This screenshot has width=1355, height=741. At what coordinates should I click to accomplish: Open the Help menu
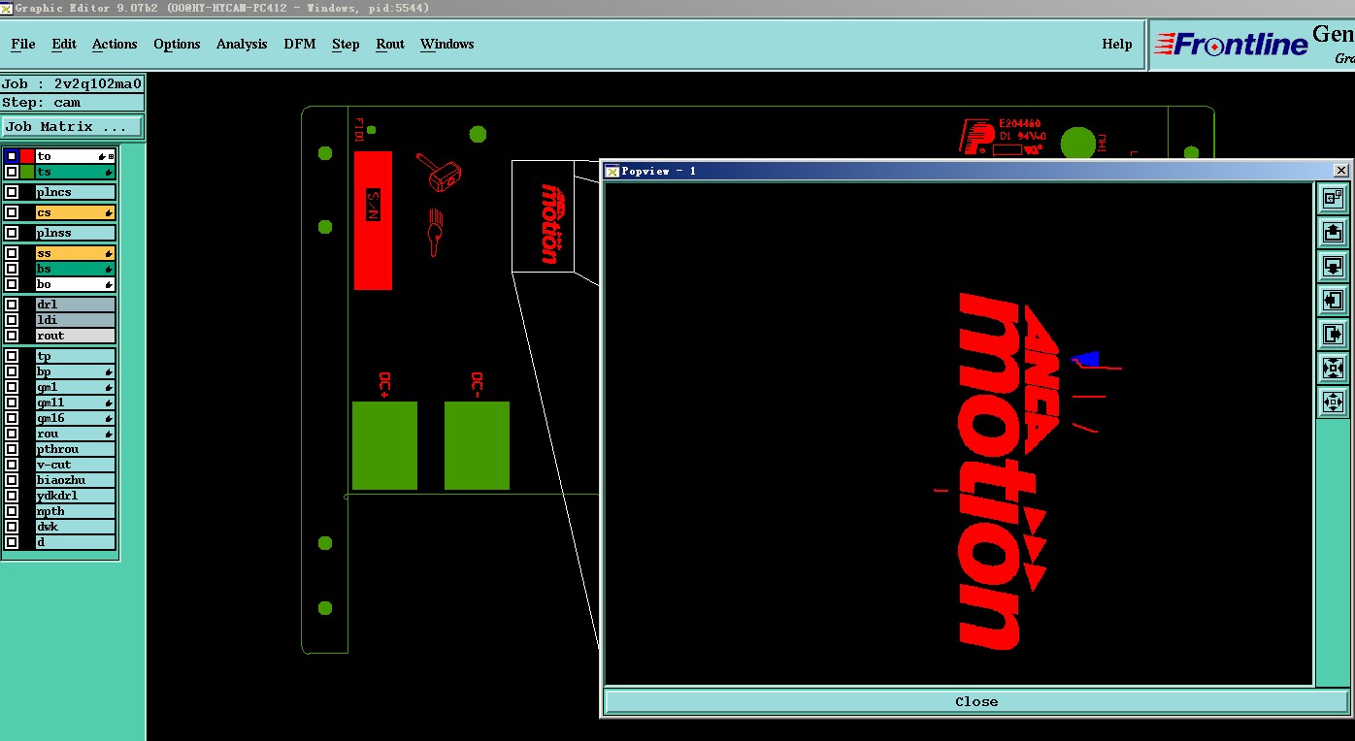coord(1117,44)
